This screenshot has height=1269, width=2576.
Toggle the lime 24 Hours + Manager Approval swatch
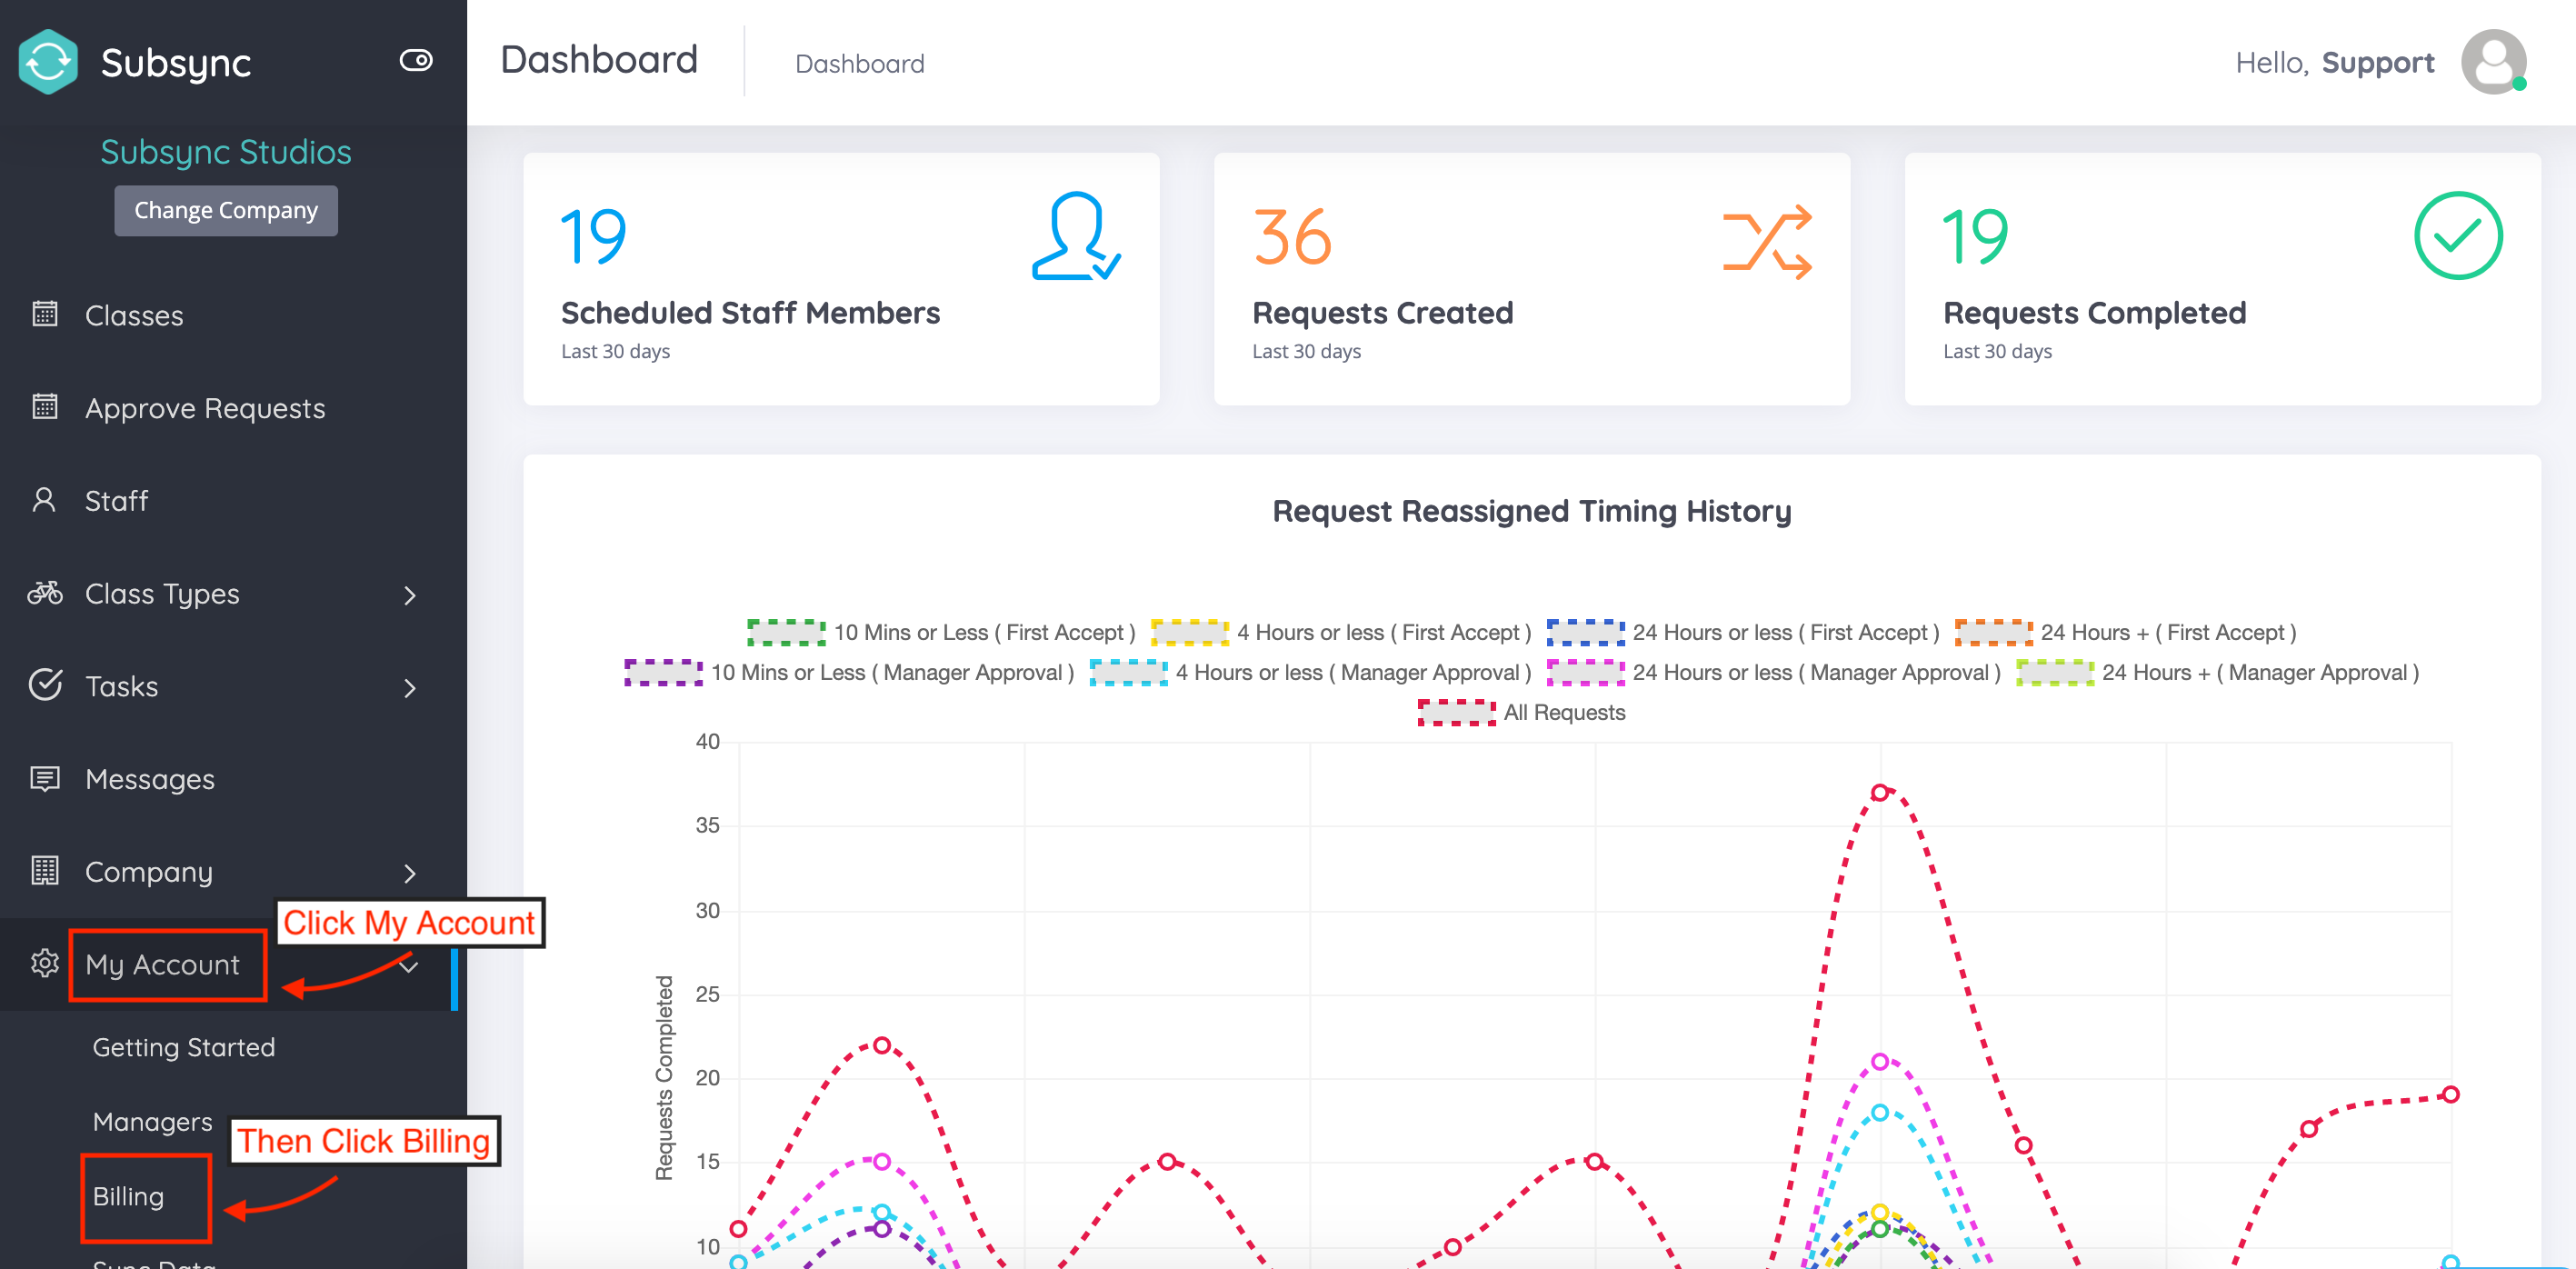2055,672
